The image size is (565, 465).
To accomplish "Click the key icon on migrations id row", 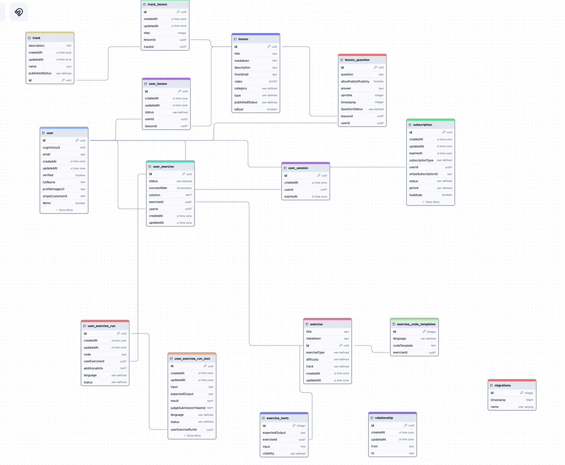I will [522, 392].
